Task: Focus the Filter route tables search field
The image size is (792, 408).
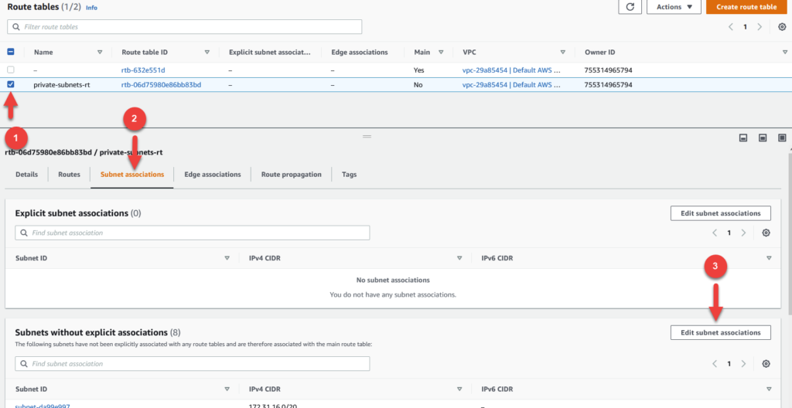Action: point(184,27)
